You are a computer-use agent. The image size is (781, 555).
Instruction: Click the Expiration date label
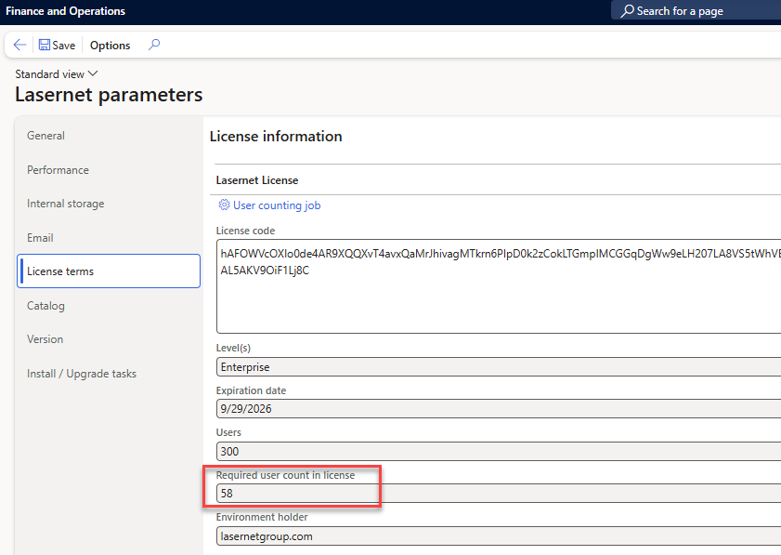pyautogui.click(x=251, y=390)
